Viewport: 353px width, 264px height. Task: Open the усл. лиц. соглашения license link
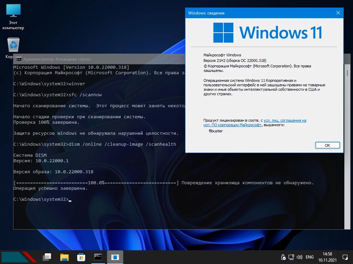click(285, 121)
